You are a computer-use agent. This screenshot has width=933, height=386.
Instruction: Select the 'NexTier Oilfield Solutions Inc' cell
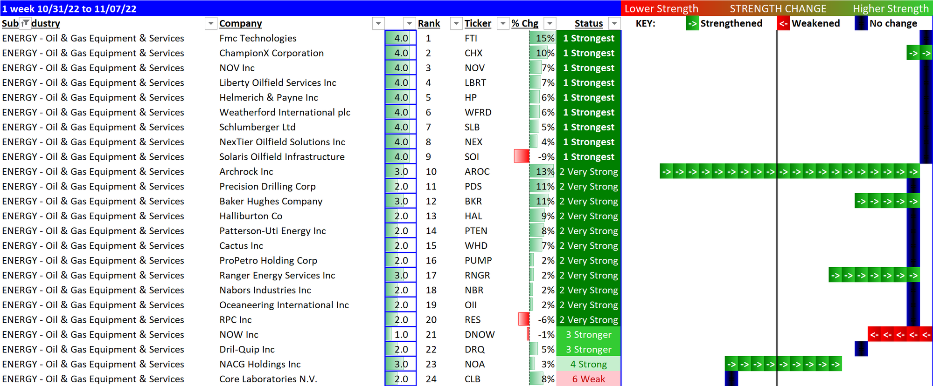282,142
